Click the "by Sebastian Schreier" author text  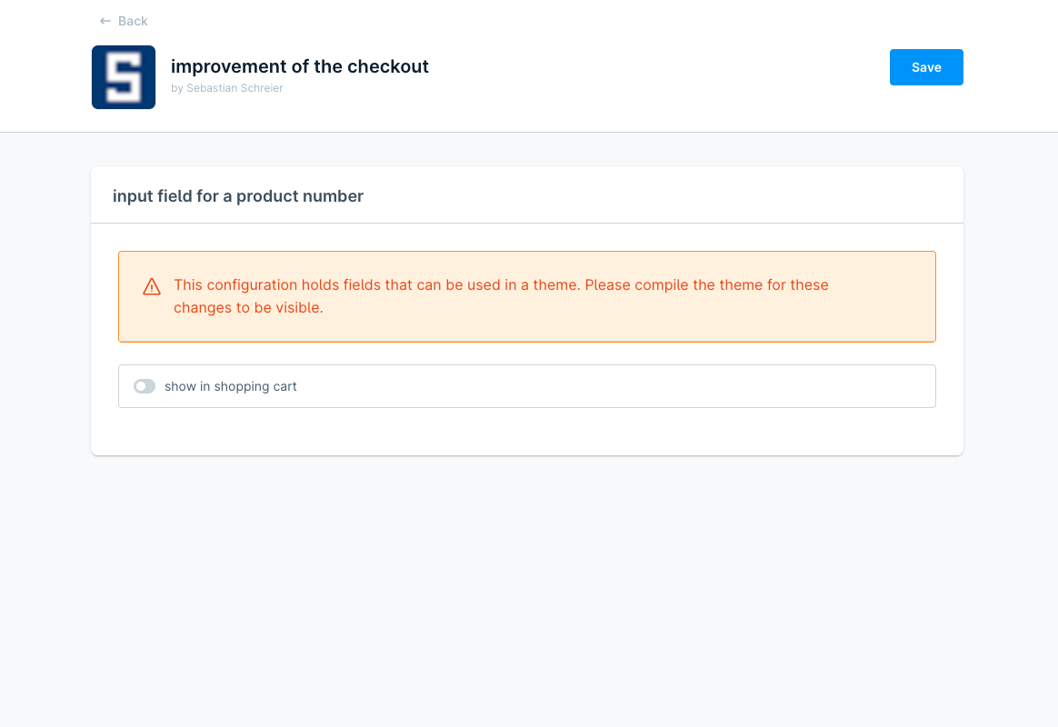pyautogui.click(x=227, y=88)
